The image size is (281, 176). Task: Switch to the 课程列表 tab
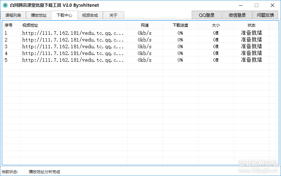point(13,15)
